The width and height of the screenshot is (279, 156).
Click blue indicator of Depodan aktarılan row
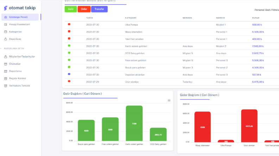[x=69, y=74]
